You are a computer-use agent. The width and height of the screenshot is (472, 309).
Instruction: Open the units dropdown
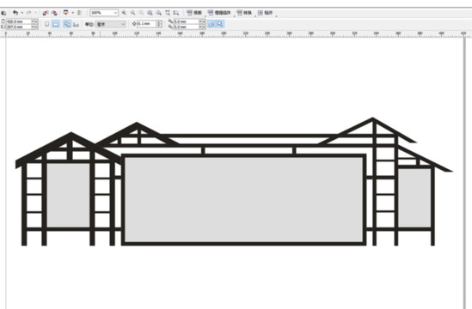[x=110, y=24]
